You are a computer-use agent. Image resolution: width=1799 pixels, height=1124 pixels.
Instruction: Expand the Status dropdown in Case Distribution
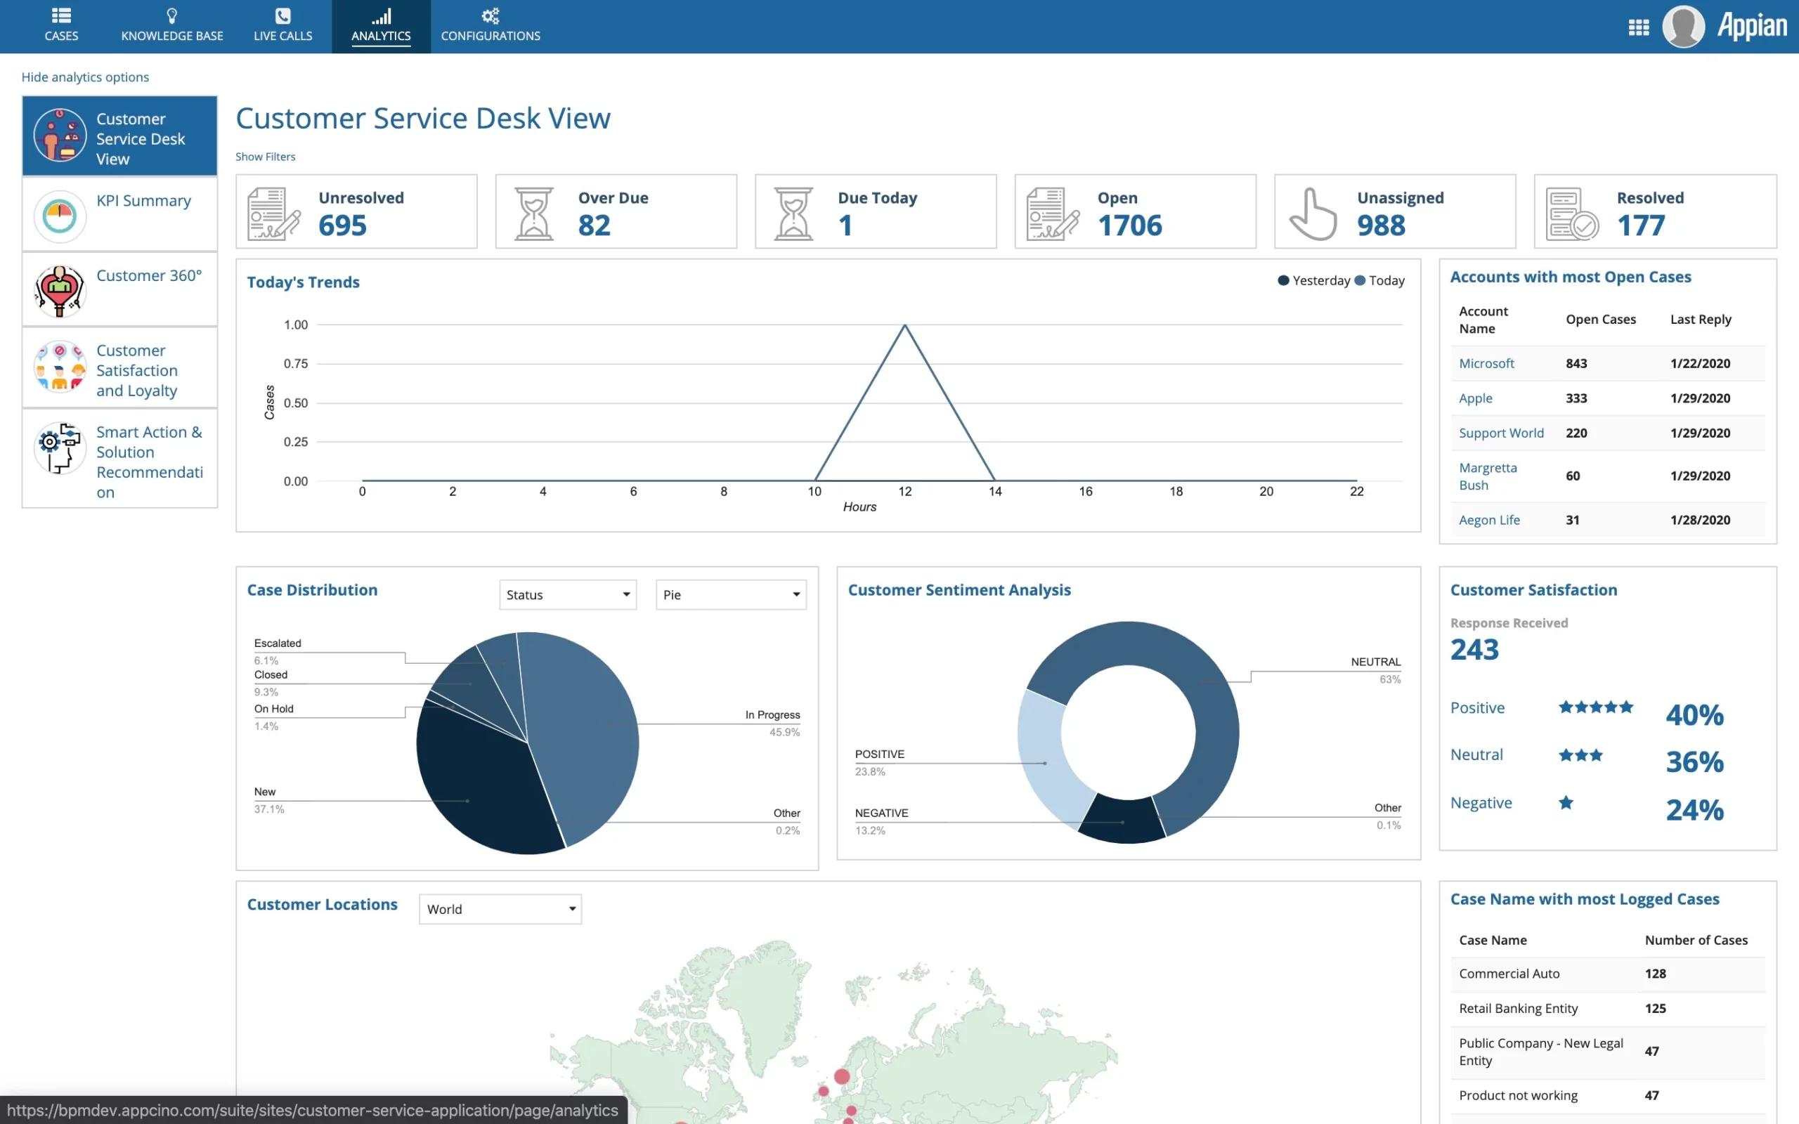(568, 595)
